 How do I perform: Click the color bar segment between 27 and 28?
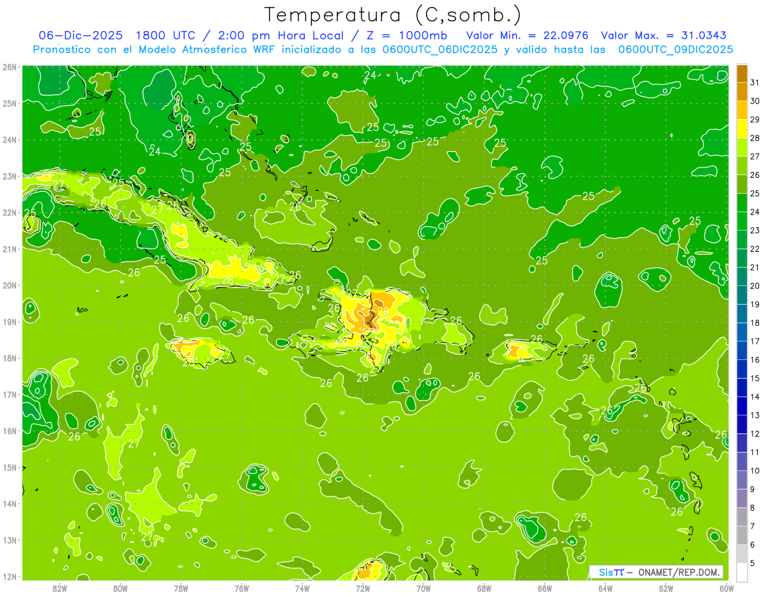click(x=742, y=147)
